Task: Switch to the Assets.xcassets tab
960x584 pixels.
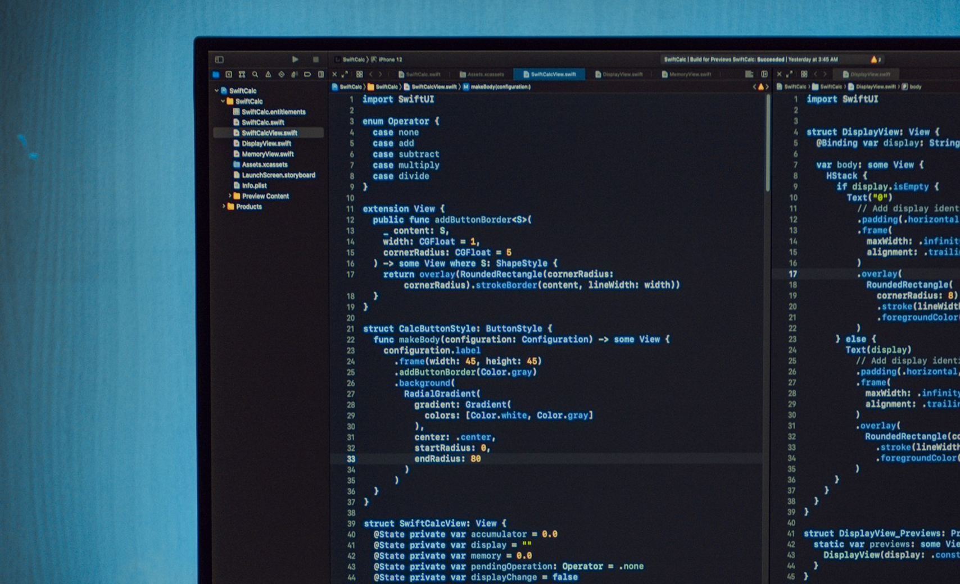Action: coord(482,74)
